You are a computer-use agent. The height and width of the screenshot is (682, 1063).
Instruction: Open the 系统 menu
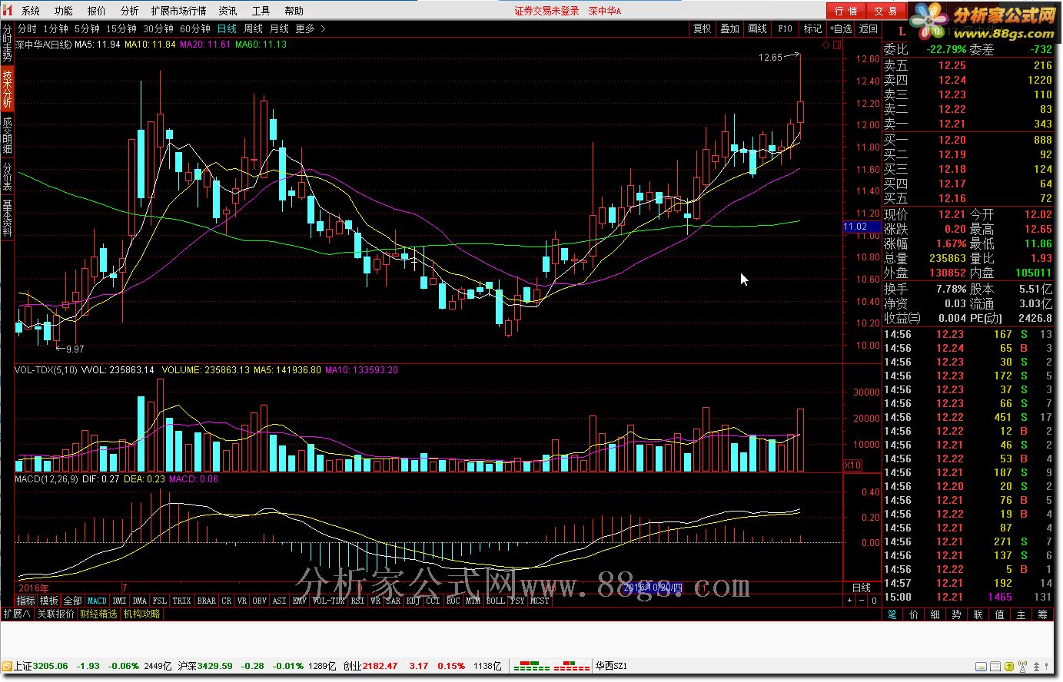coord(30,11)
